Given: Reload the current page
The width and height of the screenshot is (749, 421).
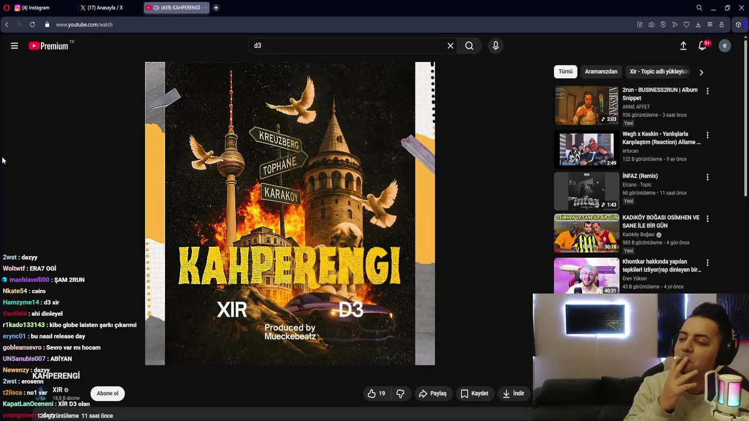Looking at the screenshot, I should tap(32, 25).
